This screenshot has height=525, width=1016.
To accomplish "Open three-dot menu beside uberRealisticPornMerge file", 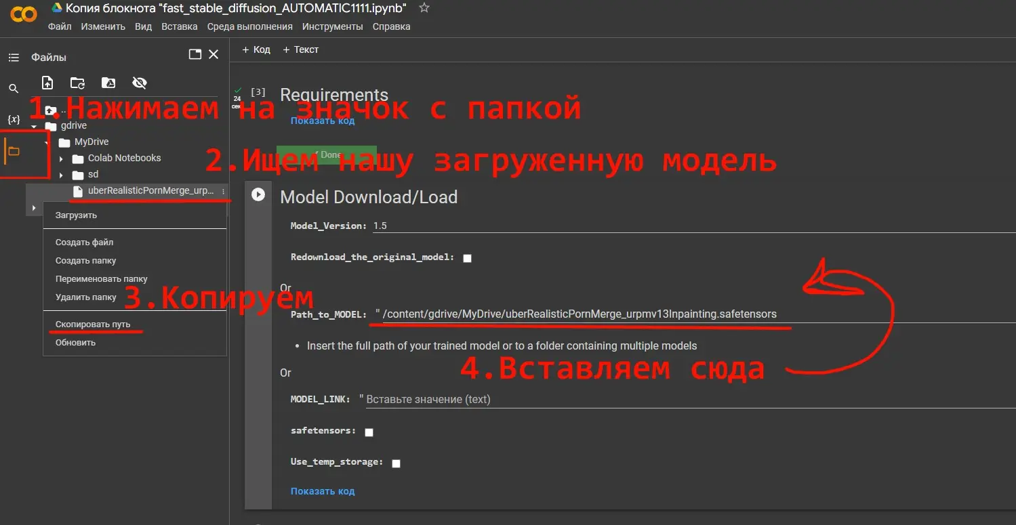I will (223, 192).
